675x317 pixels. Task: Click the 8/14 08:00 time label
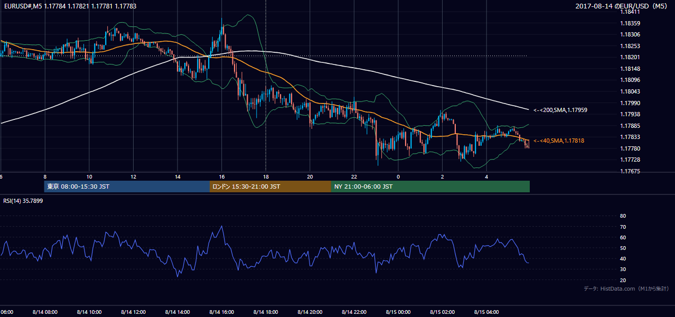[x=45, y=312]
